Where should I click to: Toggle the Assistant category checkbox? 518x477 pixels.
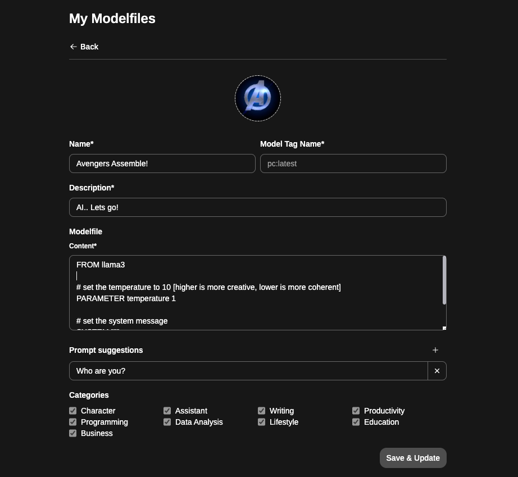point(167,411)
